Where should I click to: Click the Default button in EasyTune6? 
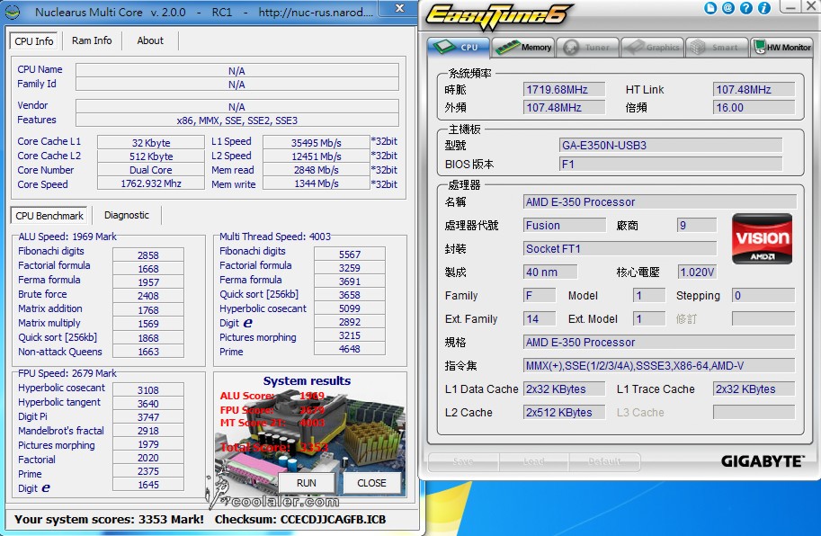604,461
